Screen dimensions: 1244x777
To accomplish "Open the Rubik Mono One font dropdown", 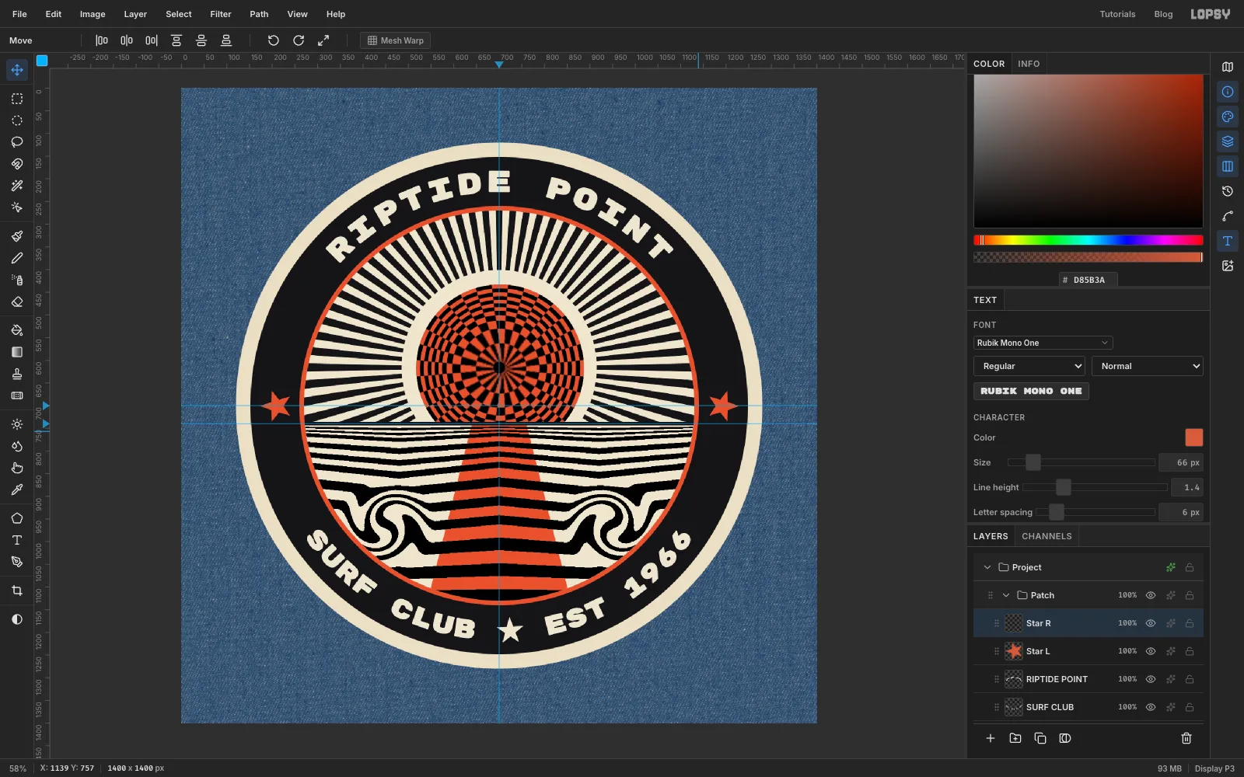I will [1043, 343].
